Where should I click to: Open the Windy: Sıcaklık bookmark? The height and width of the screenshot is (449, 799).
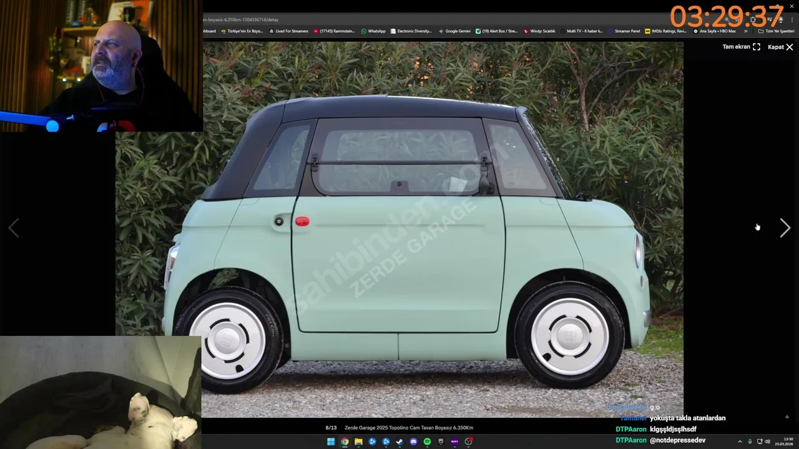[539, 31]
